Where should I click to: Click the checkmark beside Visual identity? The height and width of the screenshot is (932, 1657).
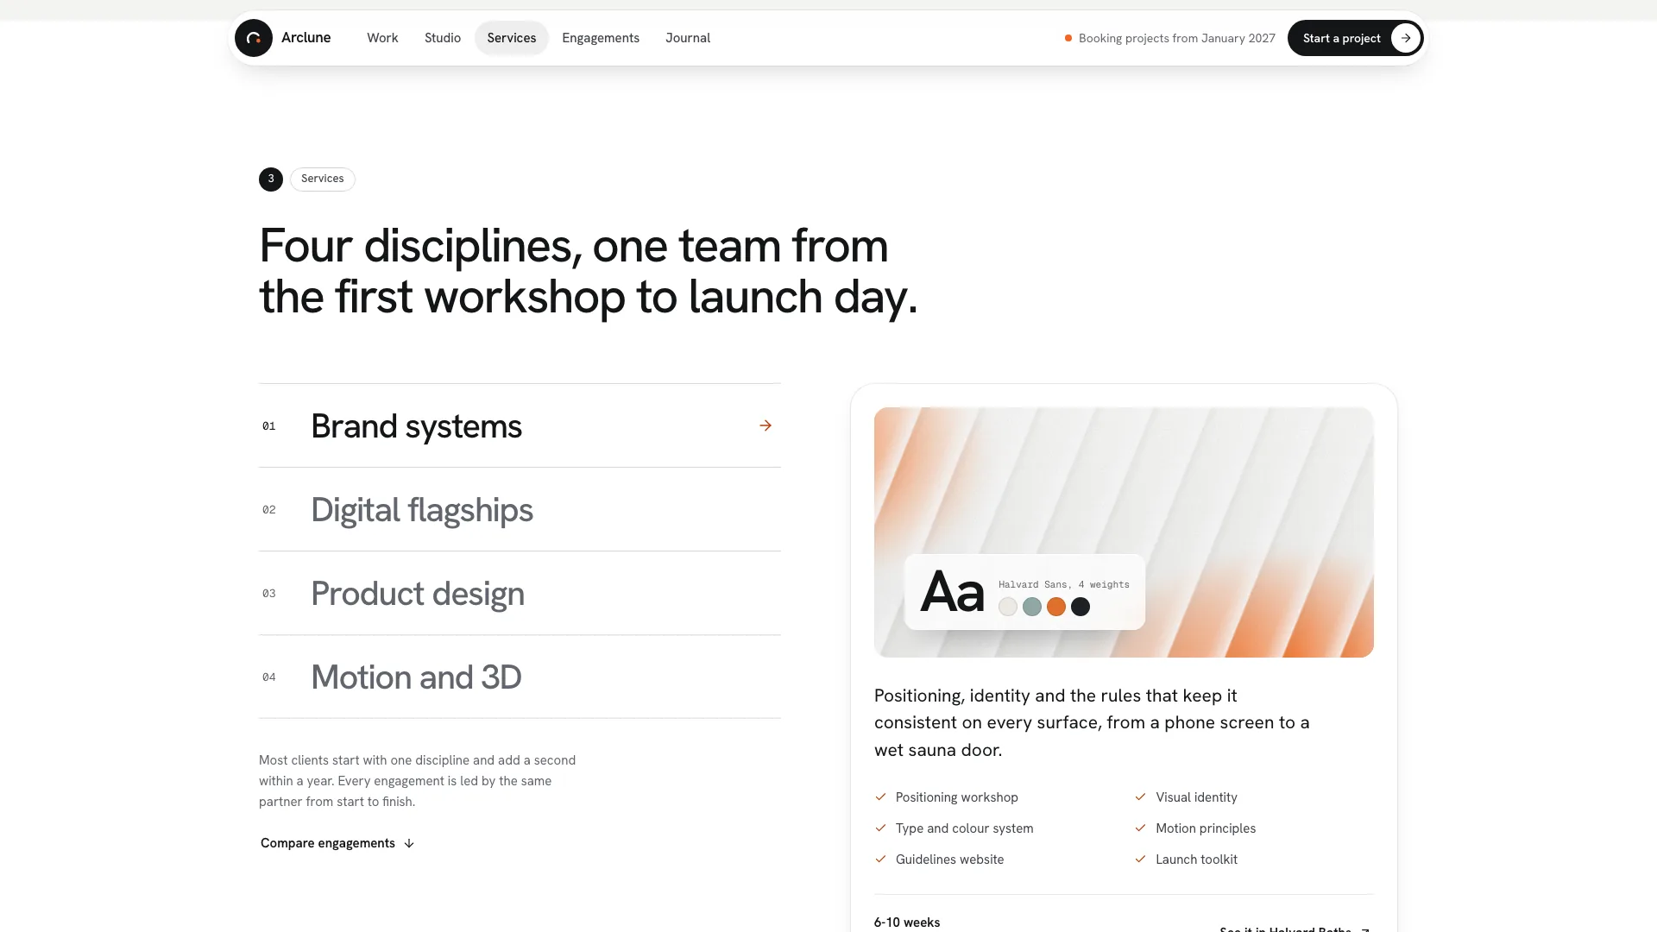pyautogui.click(x=1140, y=797)
